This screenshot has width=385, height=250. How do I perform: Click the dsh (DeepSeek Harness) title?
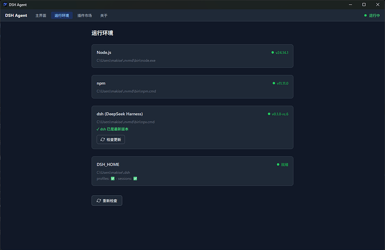[120, 114]
